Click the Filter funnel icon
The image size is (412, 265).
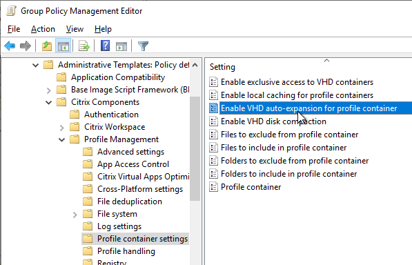point(144,46)
